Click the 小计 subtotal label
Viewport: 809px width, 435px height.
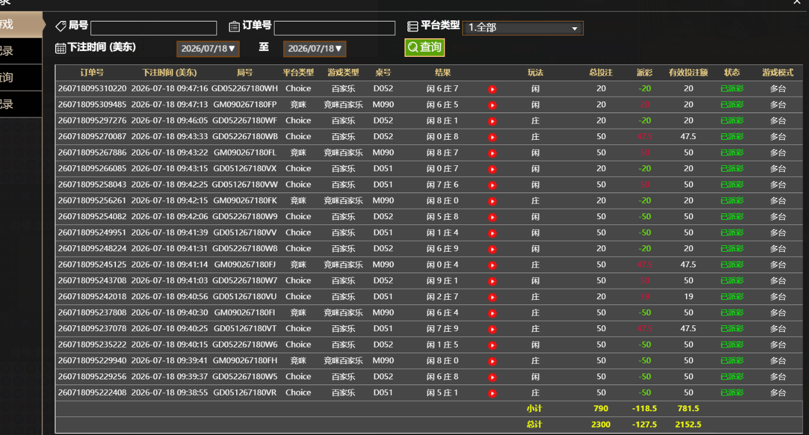534,409
